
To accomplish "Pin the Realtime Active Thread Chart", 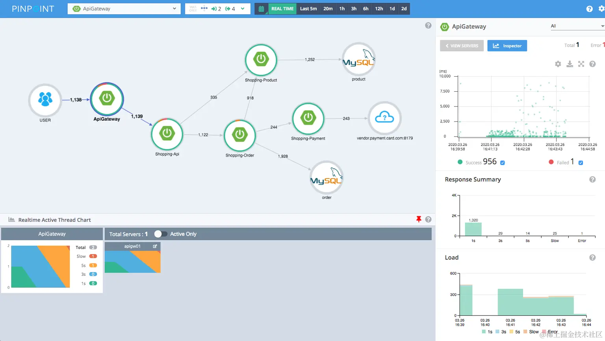I will coord(419,219).
